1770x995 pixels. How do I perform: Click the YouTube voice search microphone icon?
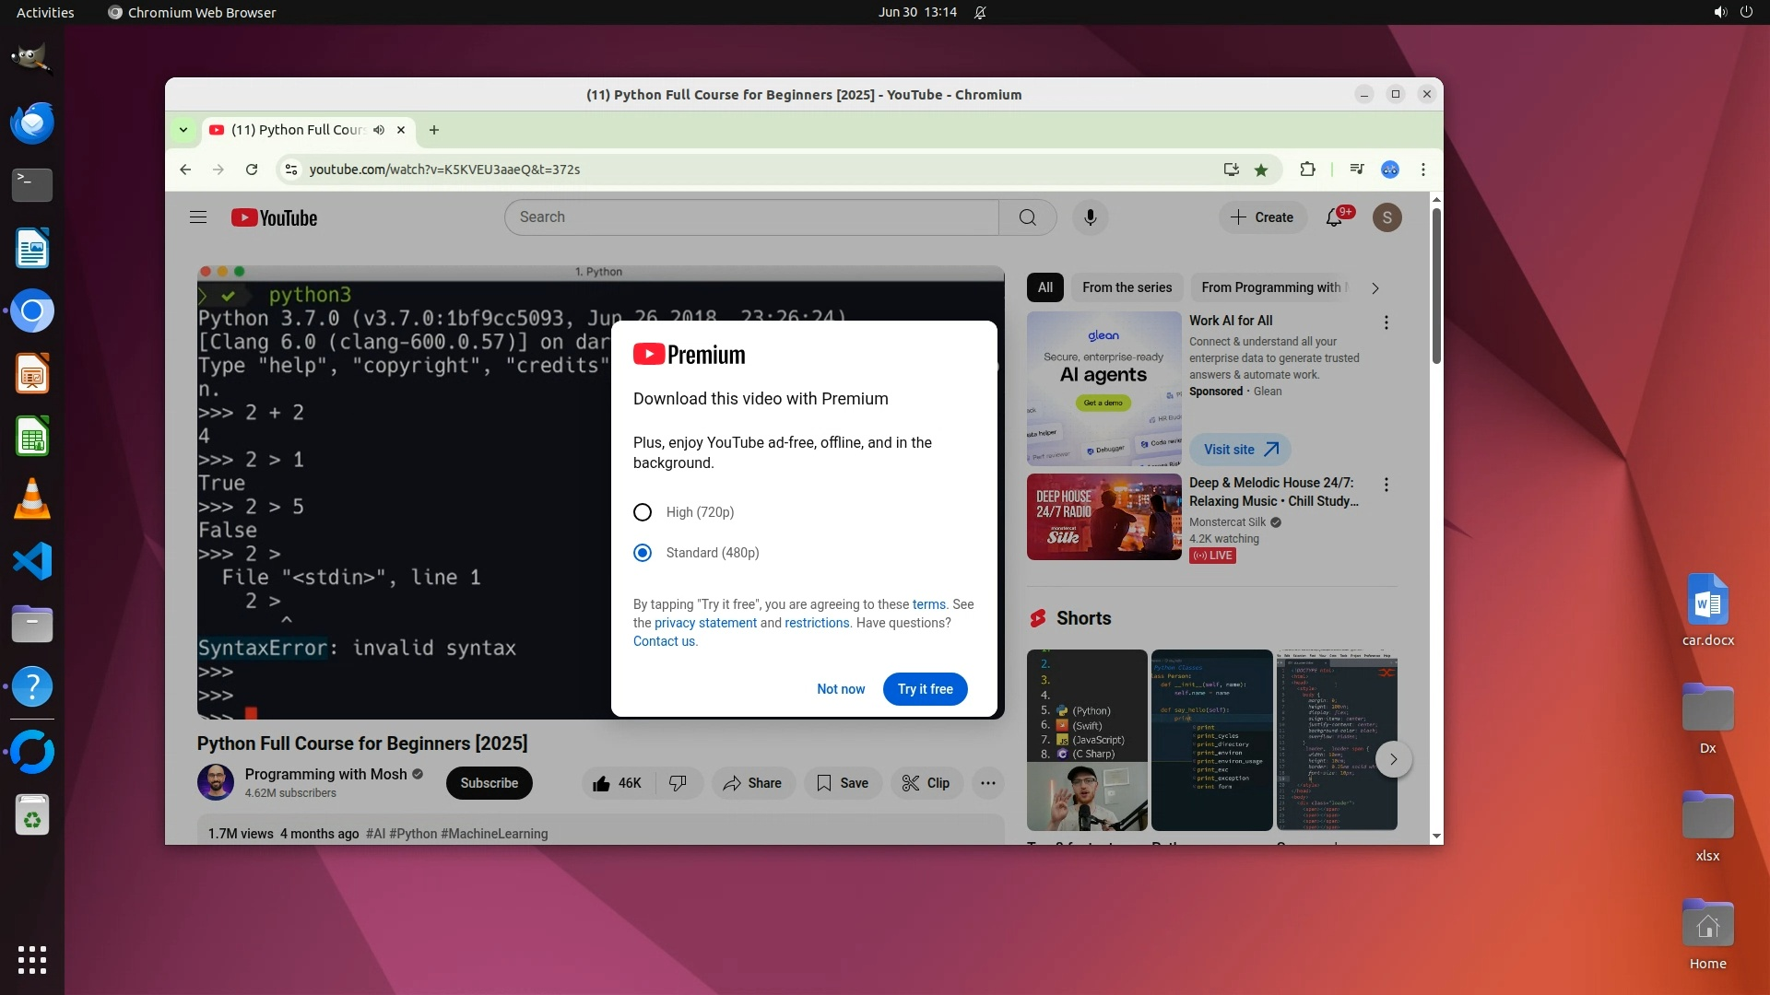pos(1090,217)
